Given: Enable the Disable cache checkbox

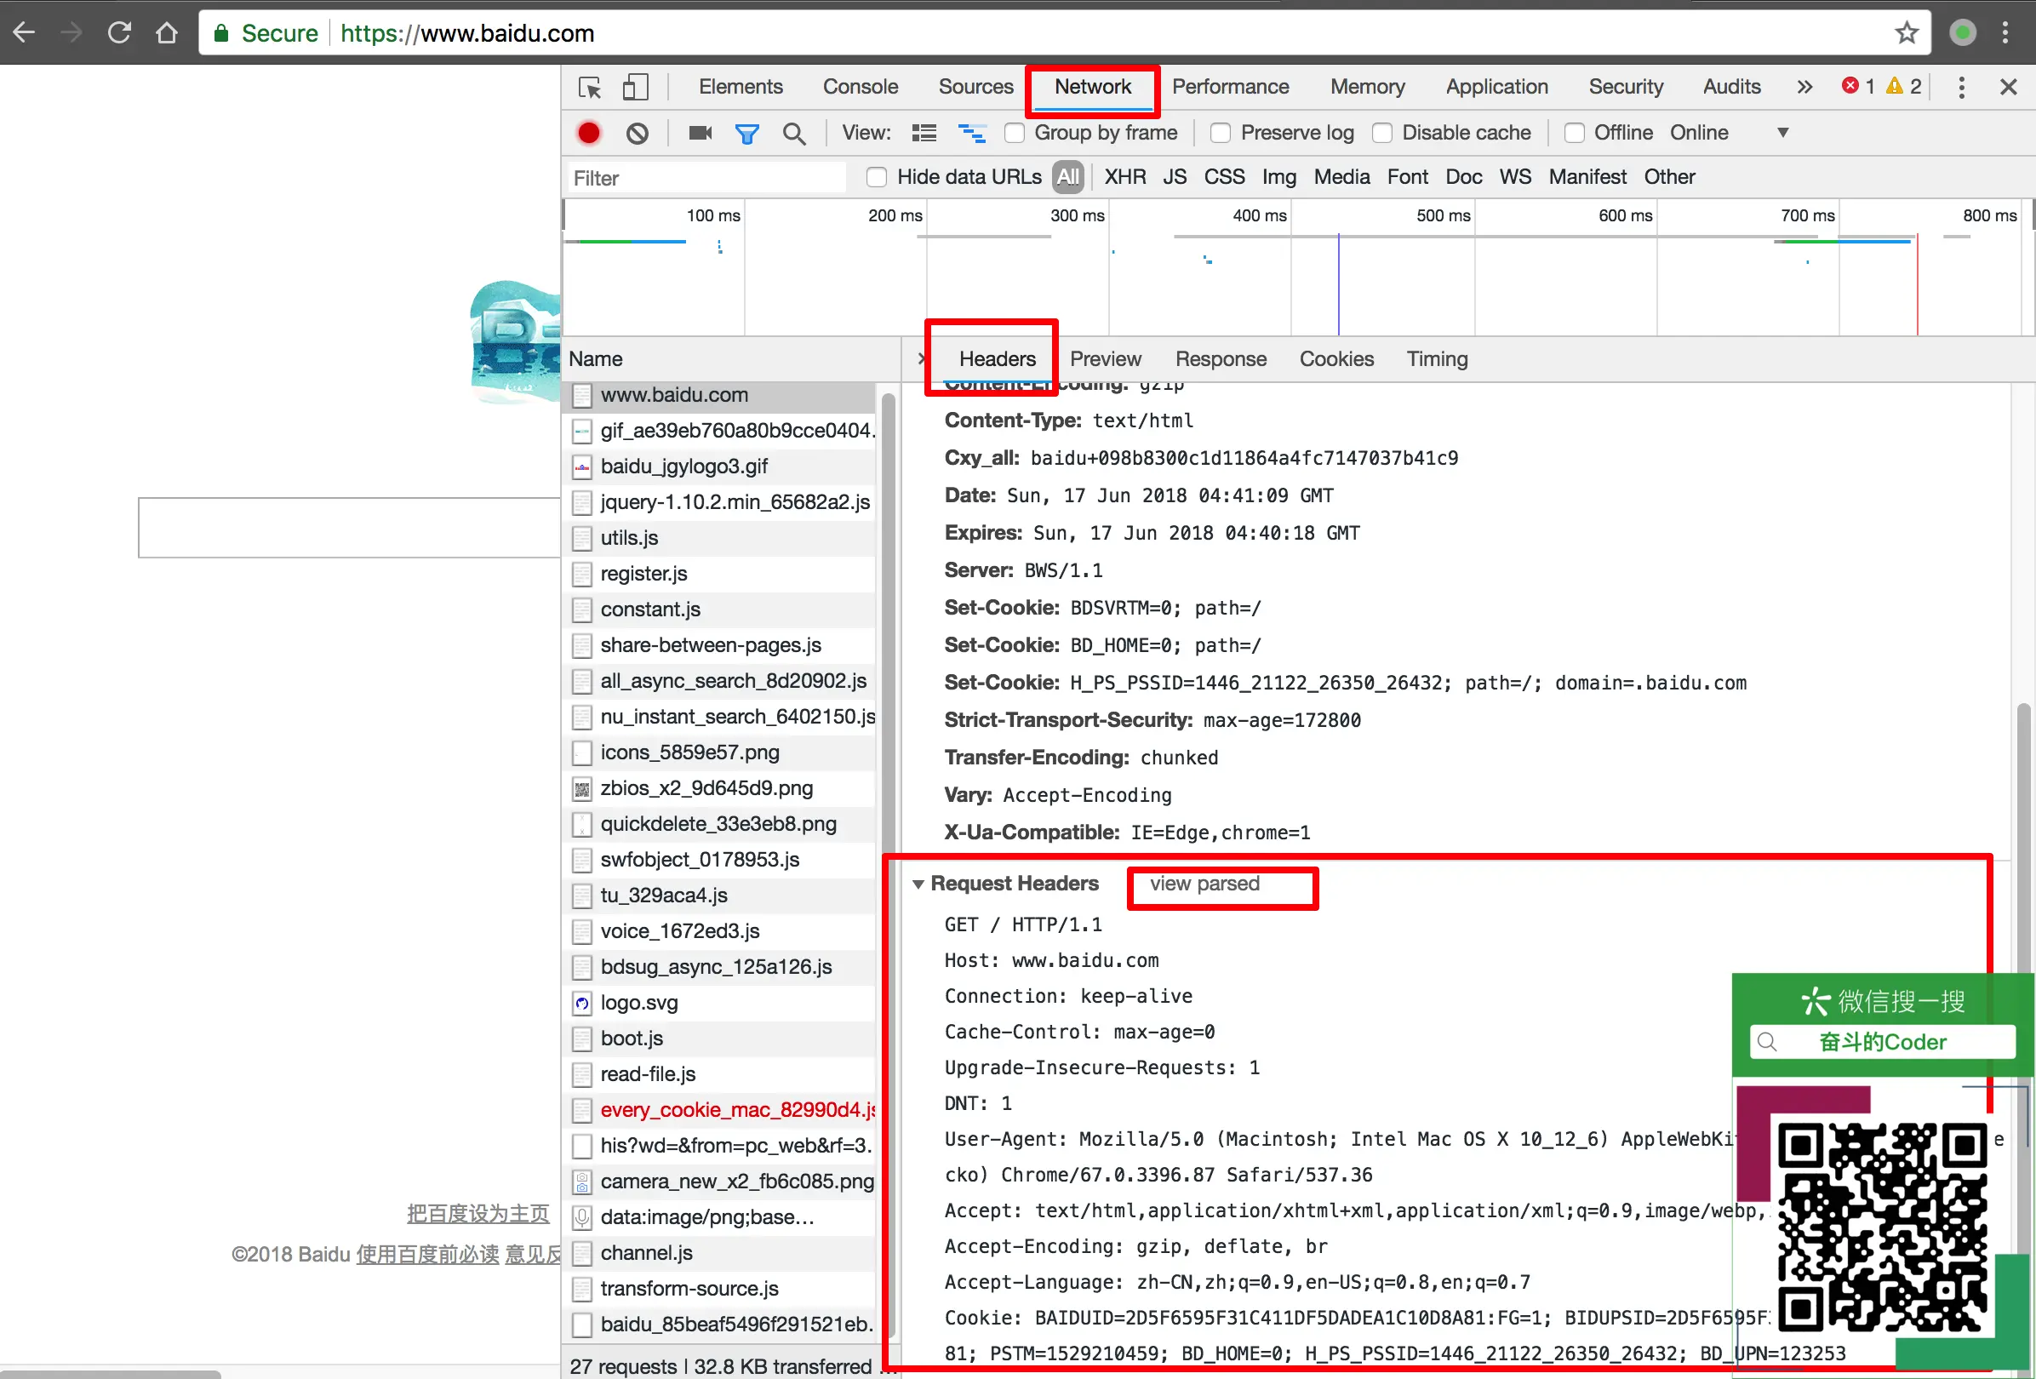Looking at the screenshot, I should pyautogui.click(x=1381, y=133).
